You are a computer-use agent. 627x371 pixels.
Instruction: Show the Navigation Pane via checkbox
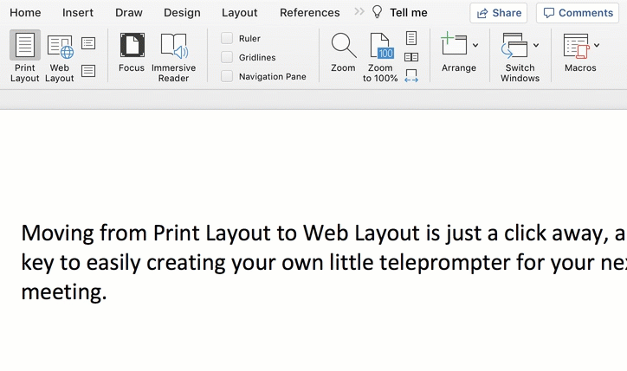pyautogui.click(x=227, y=76)
